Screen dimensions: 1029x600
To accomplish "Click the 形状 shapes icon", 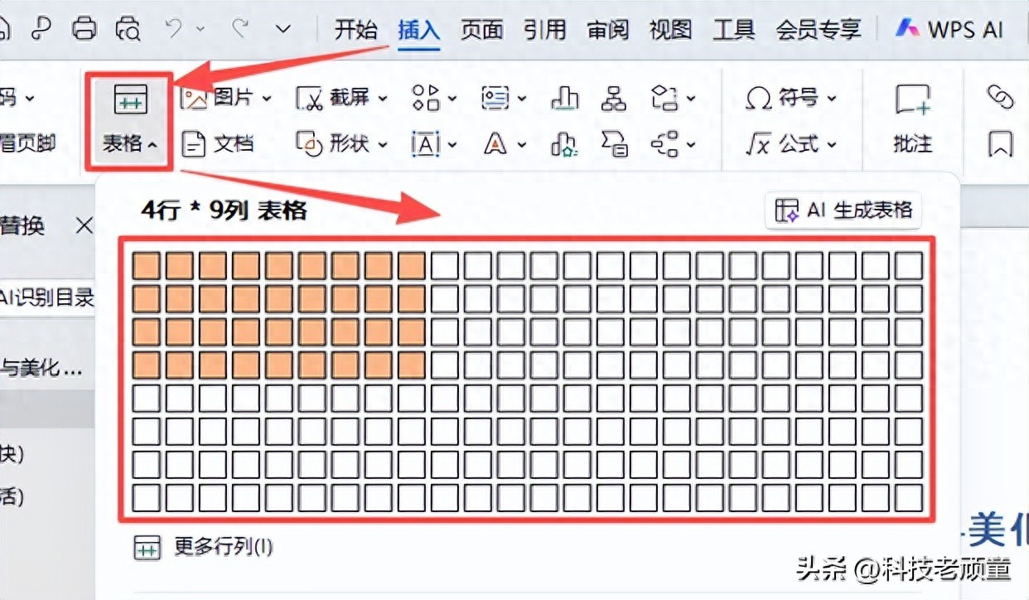I will click(310, 145).
